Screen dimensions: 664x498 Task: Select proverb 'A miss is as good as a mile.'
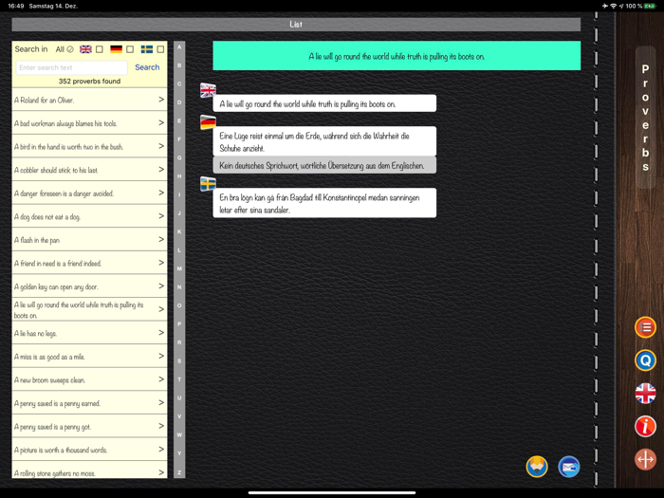pyautogui.click(x=89, y=356)
